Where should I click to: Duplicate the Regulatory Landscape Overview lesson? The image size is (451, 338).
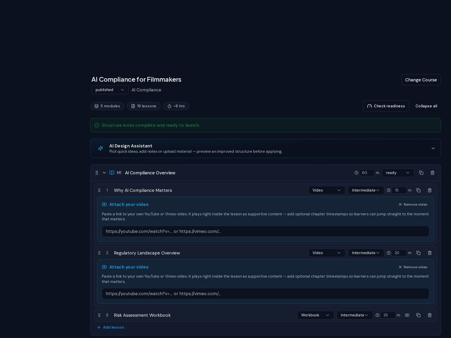(x=418, y=253)
